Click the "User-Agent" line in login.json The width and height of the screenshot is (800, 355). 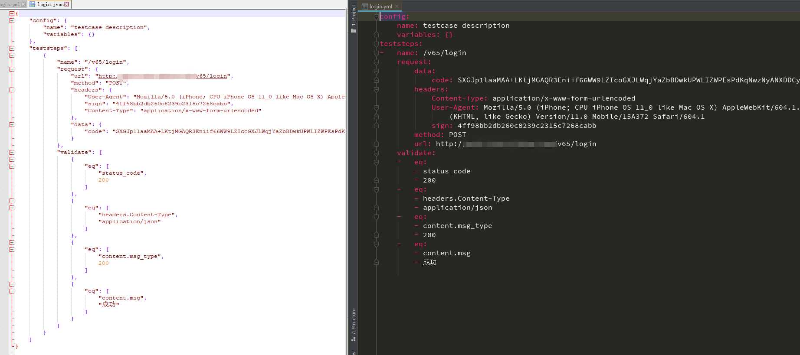(215, 97)
